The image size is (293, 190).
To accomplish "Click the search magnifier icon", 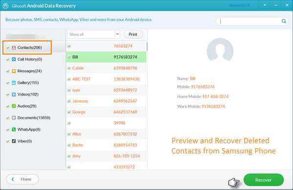I will click(x=284, y=21).
